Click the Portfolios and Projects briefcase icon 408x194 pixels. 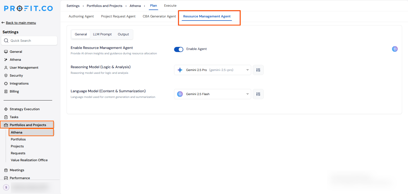click(x=6, y=125)
